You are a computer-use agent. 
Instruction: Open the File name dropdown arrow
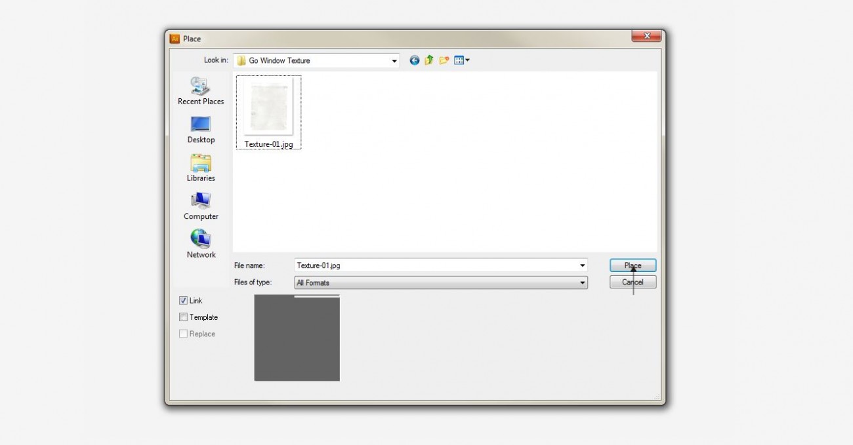point(582,265)
